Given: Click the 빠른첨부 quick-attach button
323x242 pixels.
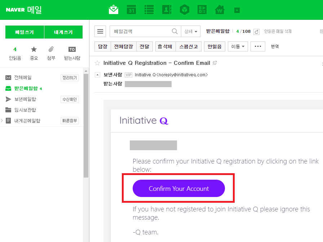Looking at the screenshot, I should click(70, 121).
